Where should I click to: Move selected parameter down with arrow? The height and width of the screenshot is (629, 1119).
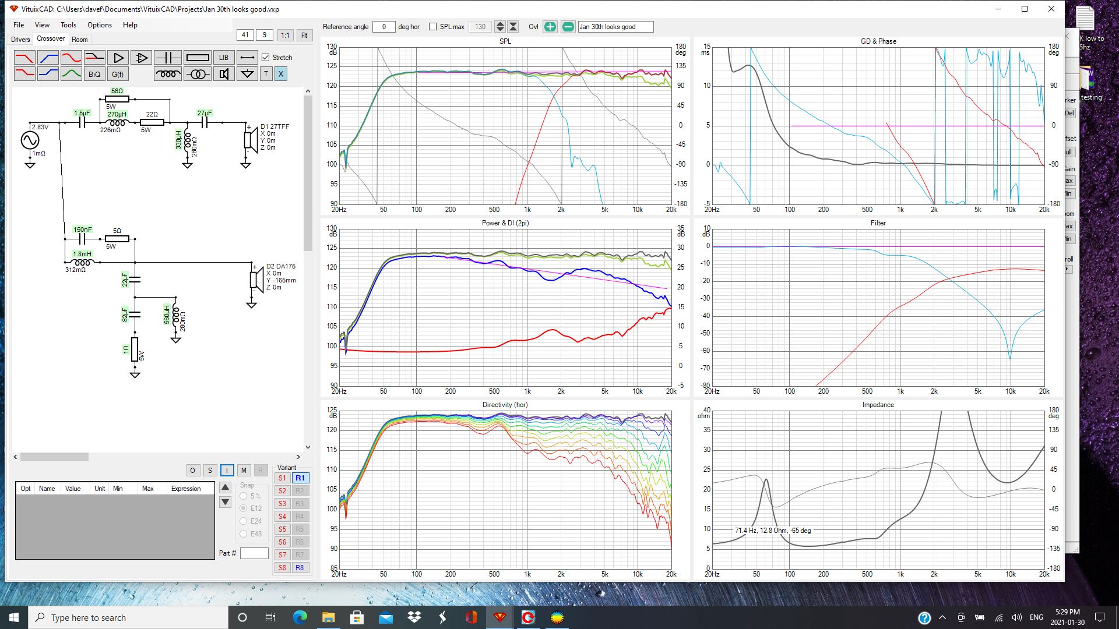point(226,502)
